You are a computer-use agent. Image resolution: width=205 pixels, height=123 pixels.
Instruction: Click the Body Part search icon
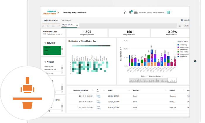[45, 43]
